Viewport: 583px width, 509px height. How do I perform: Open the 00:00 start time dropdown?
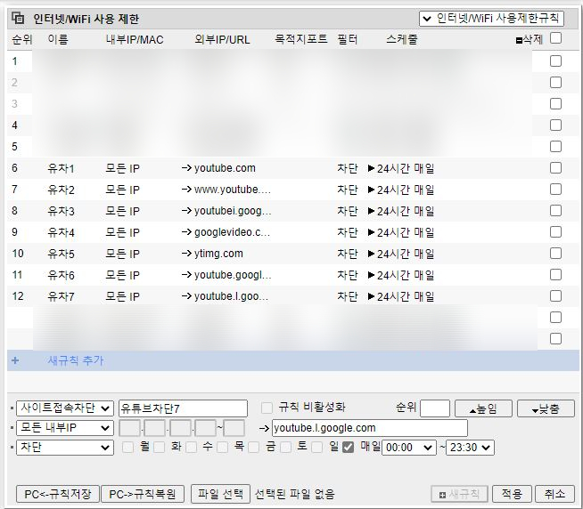tap(409, 448)
